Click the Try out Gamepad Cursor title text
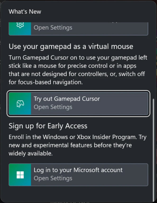 click(67, 99)
